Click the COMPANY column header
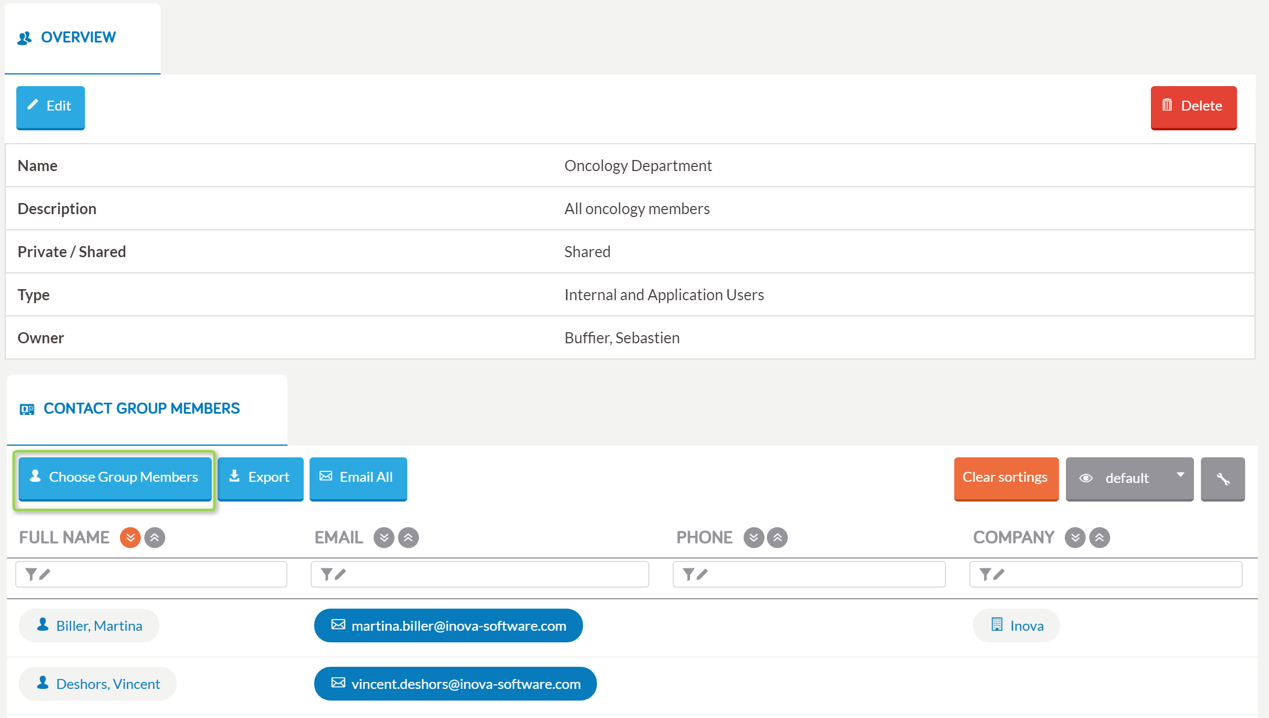 [1014, 538]
